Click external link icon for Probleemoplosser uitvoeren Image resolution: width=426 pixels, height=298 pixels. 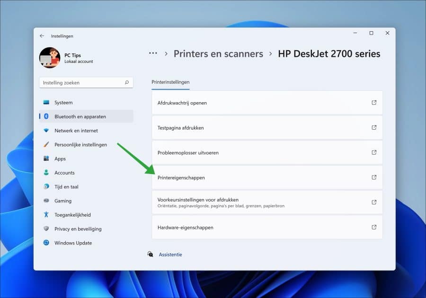(374, 152)
